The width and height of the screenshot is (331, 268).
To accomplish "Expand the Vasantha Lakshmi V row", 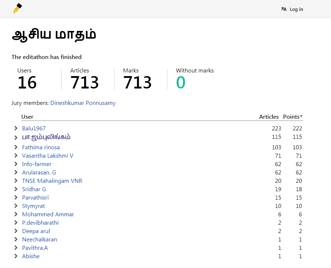I will click(16, 155).
